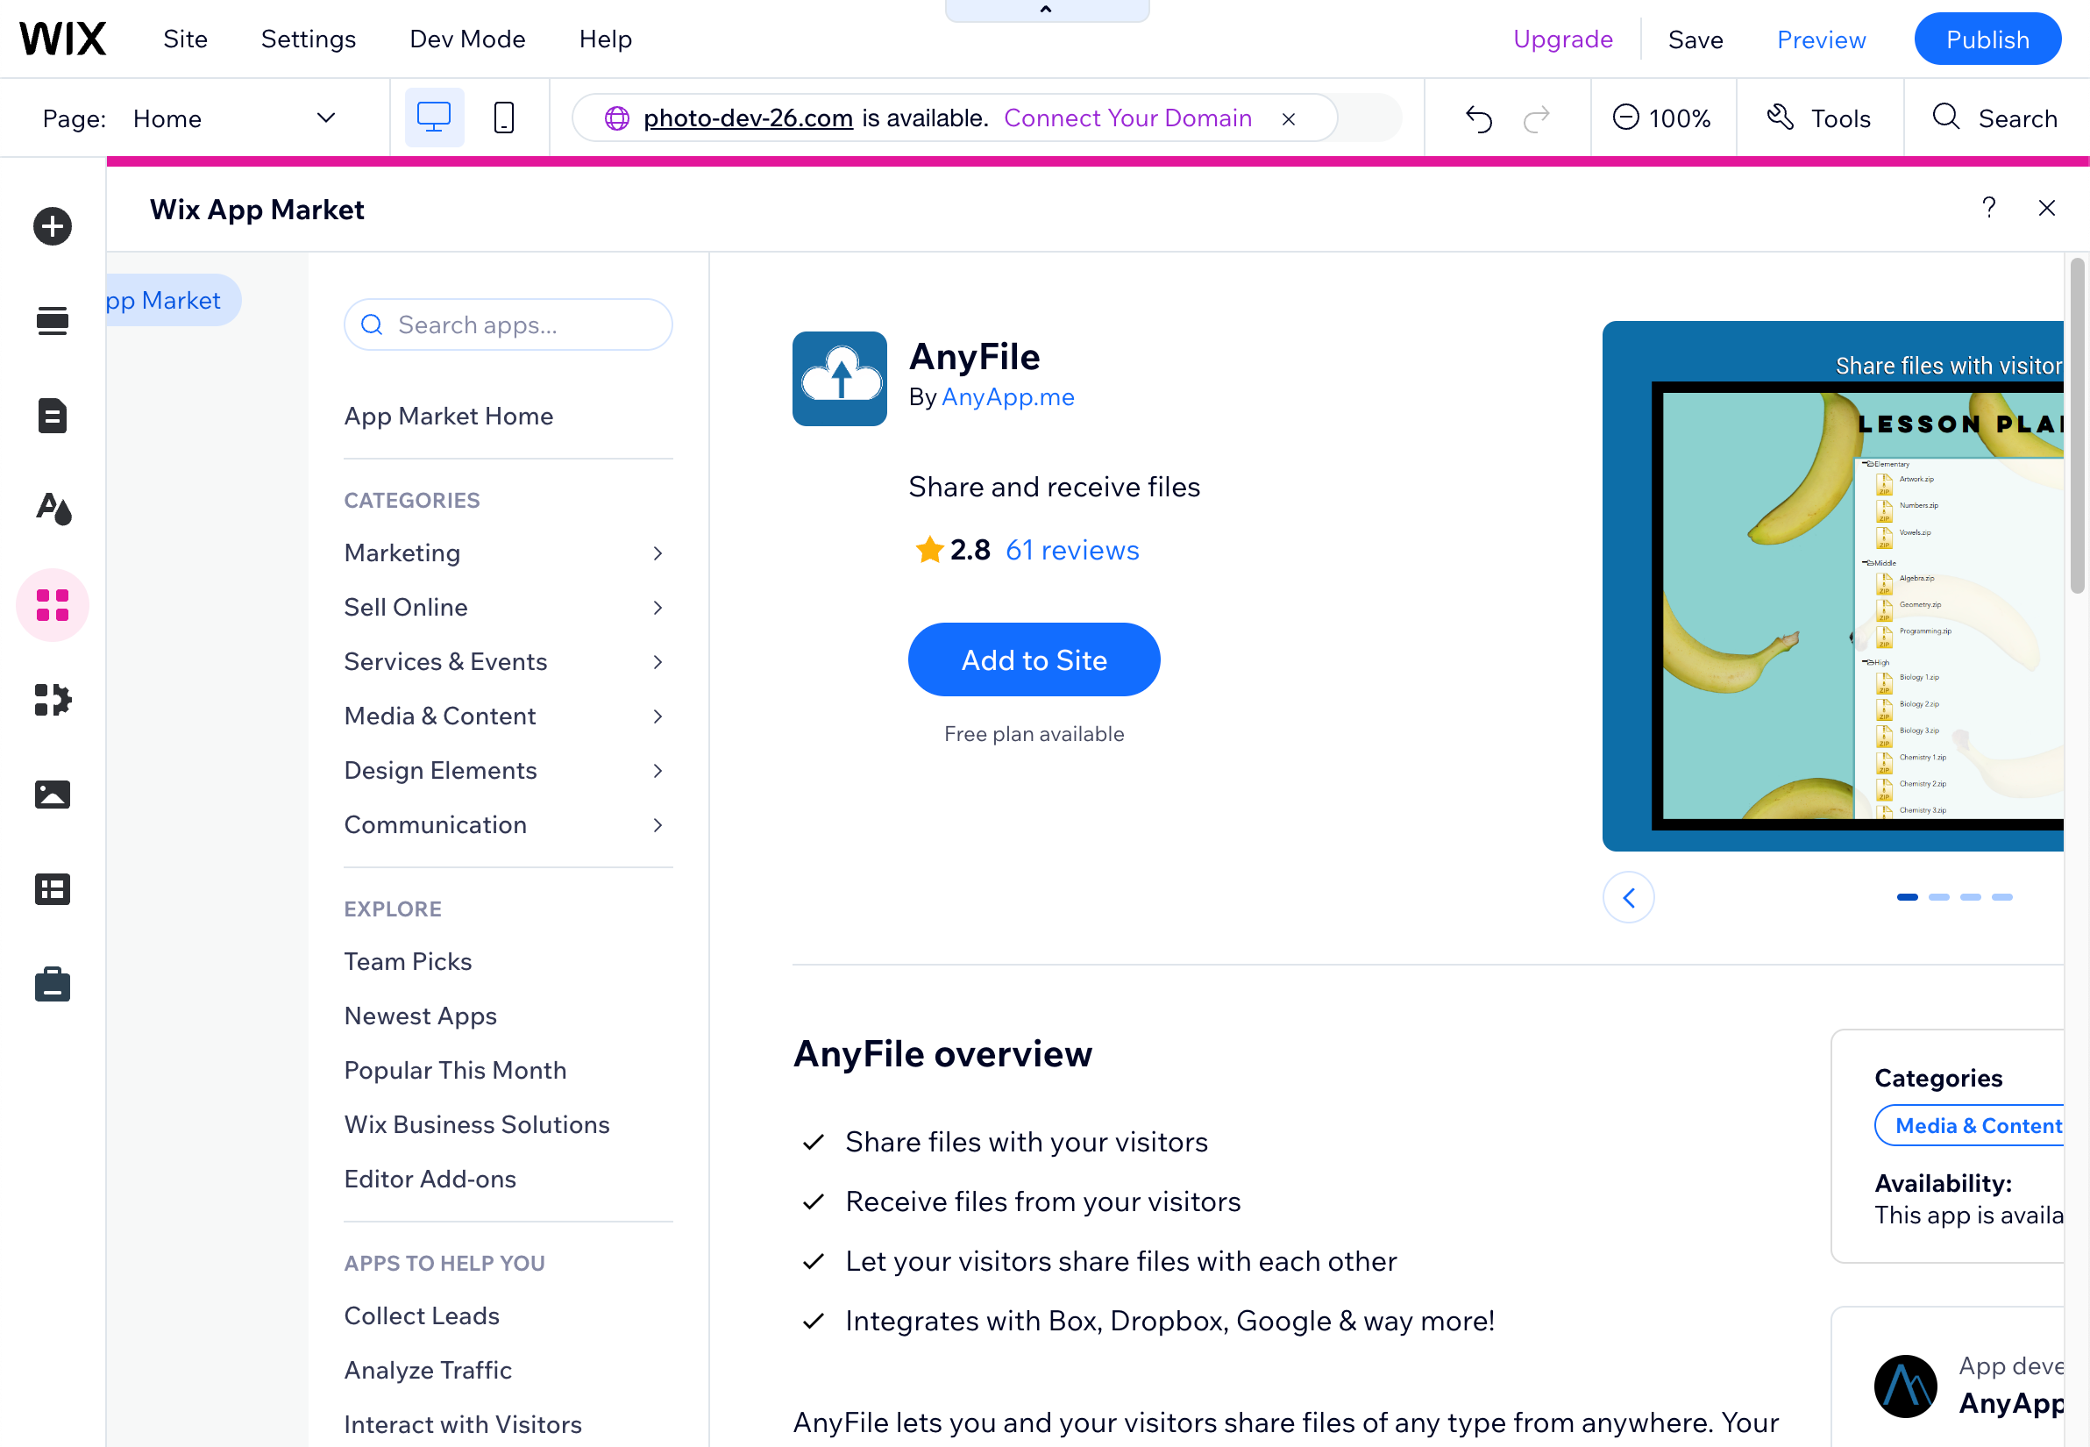
Task: Switch to desktop view icon
Action: pyautogui.click(x=434, y=118)
